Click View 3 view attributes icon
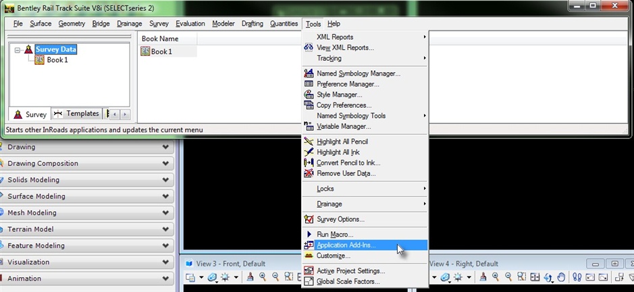The image size is (634, 292). (190, 277)
